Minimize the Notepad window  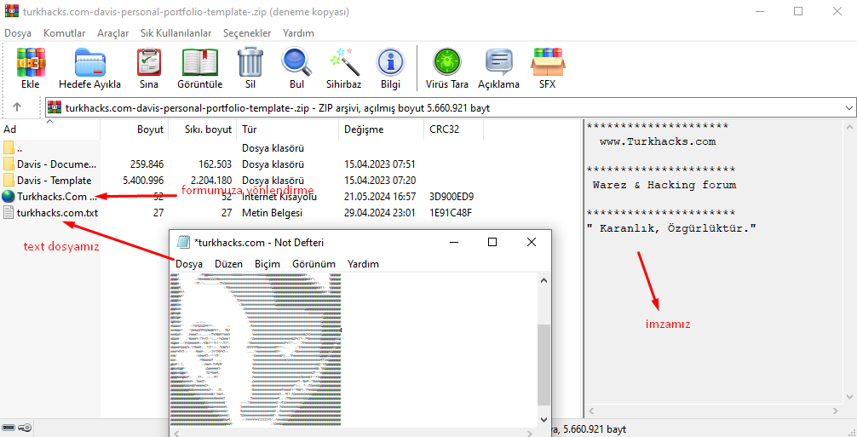[453, 242]
